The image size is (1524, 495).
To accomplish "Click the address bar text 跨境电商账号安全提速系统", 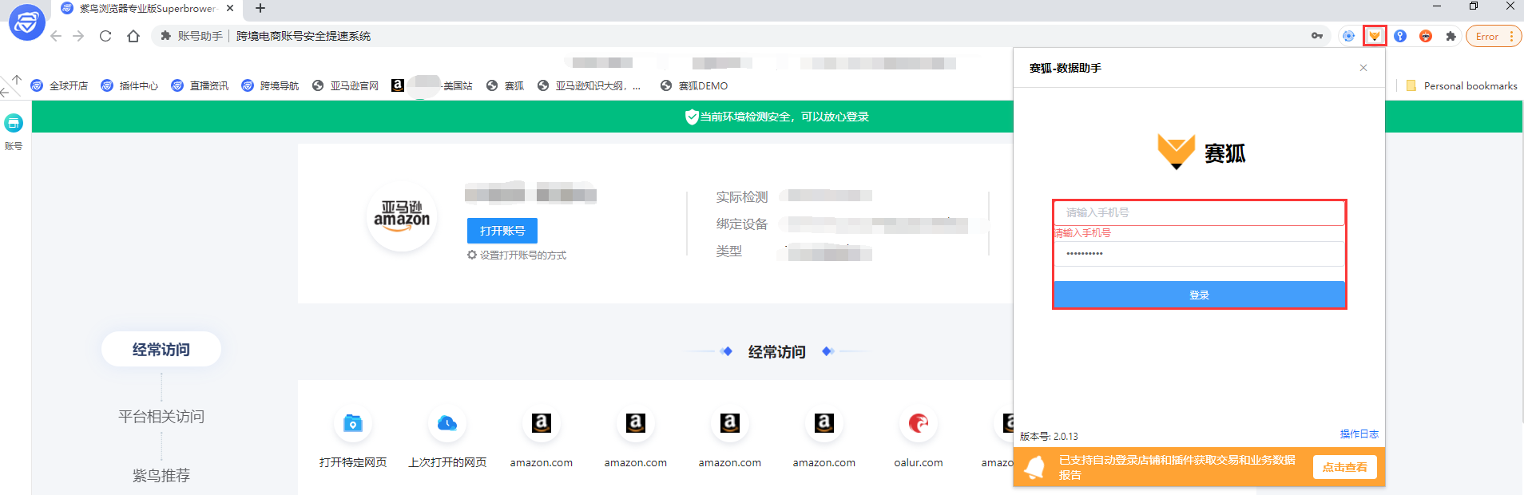I will [304, 36].
